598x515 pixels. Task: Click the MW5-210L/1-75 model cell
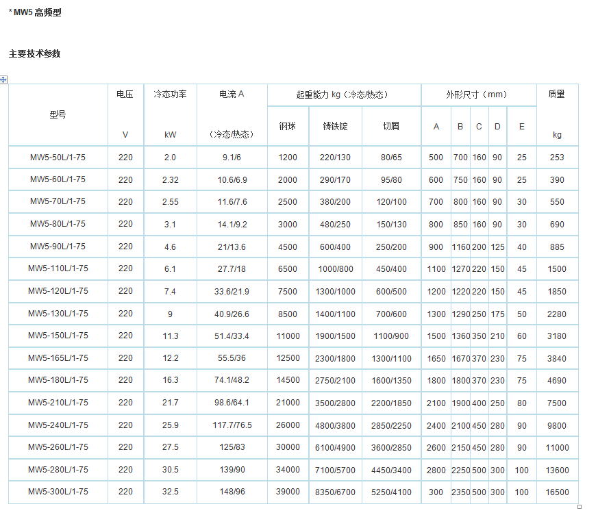tap(58, 403)
